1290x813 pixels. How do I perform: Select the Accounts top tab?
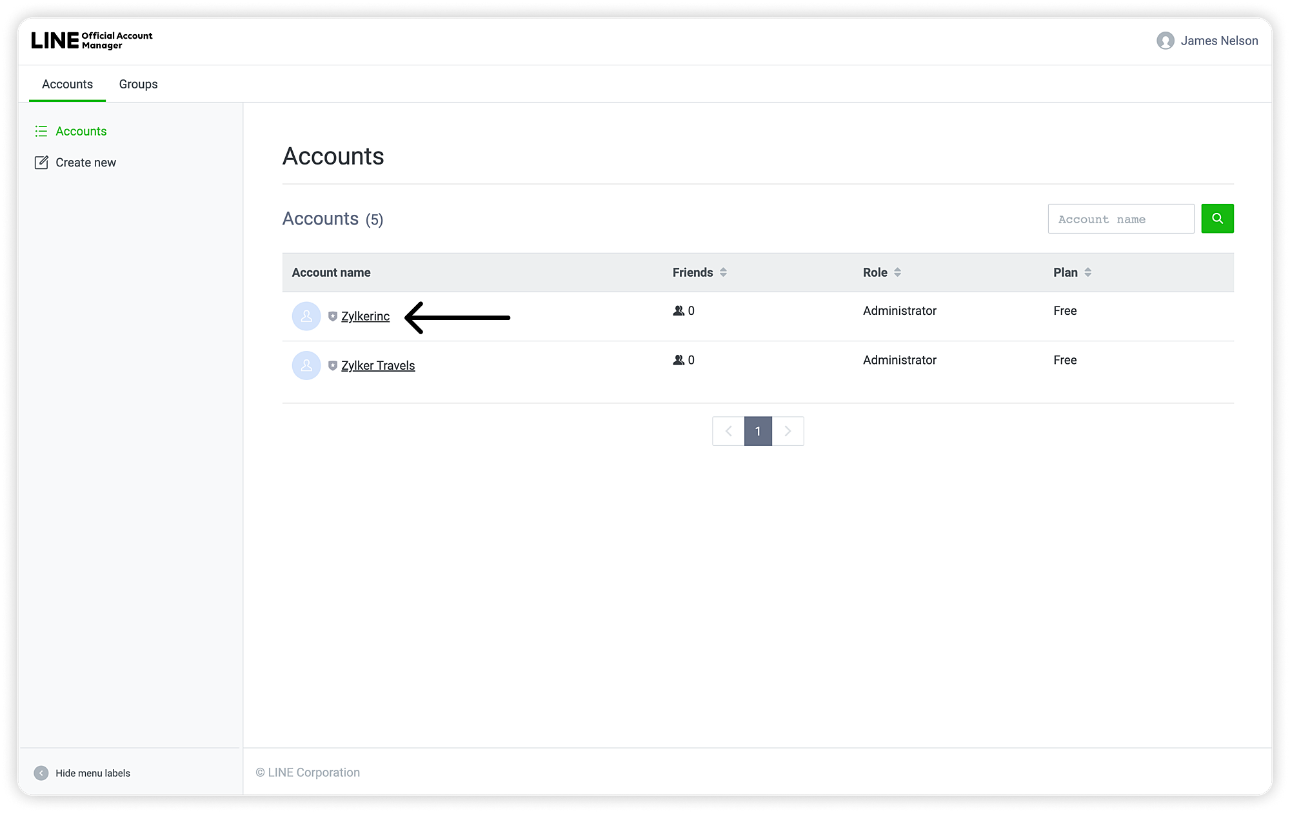click(67, 84)
